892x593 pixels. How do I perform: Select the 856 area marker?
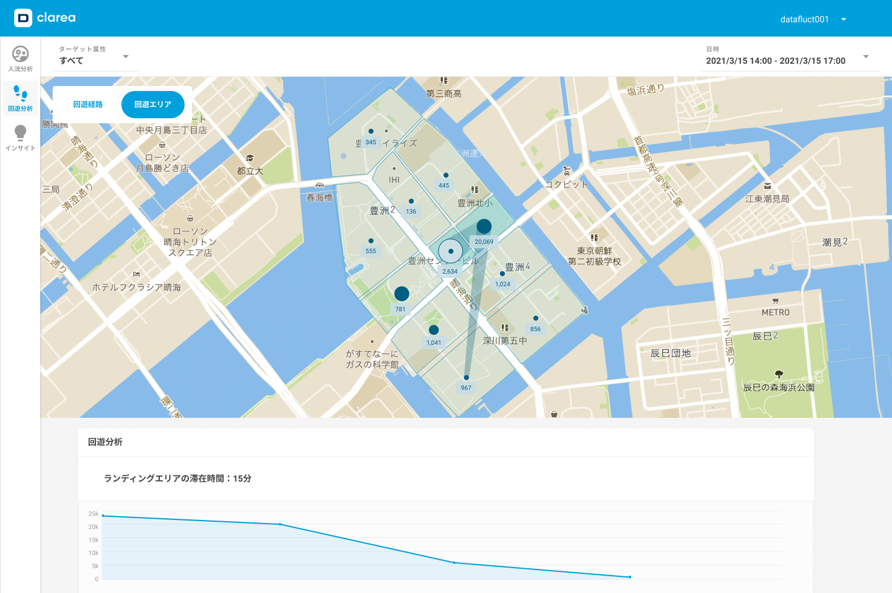536,318
